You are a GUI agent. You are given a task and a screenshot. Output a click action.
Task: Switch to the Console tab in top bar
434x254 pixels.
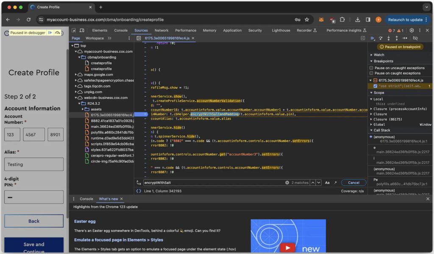click(121, 31)
